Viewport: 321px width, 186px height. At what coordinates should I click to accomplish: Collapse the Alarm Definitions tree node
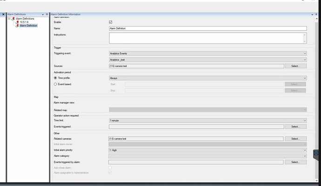(10, 19)
